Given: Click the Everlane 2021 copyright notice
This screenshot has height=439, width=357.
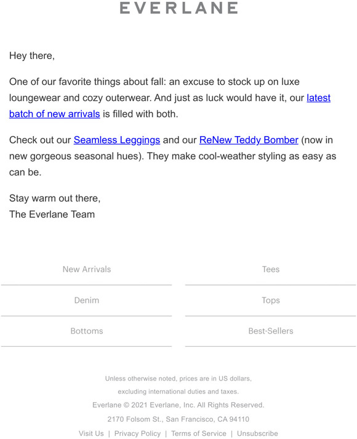Looking at the screenshot, I should tap(178, 405).
